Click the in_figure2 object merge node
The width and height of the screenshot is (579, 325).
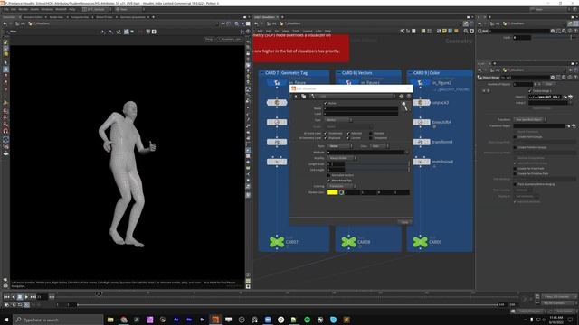(x=421, y=83)
